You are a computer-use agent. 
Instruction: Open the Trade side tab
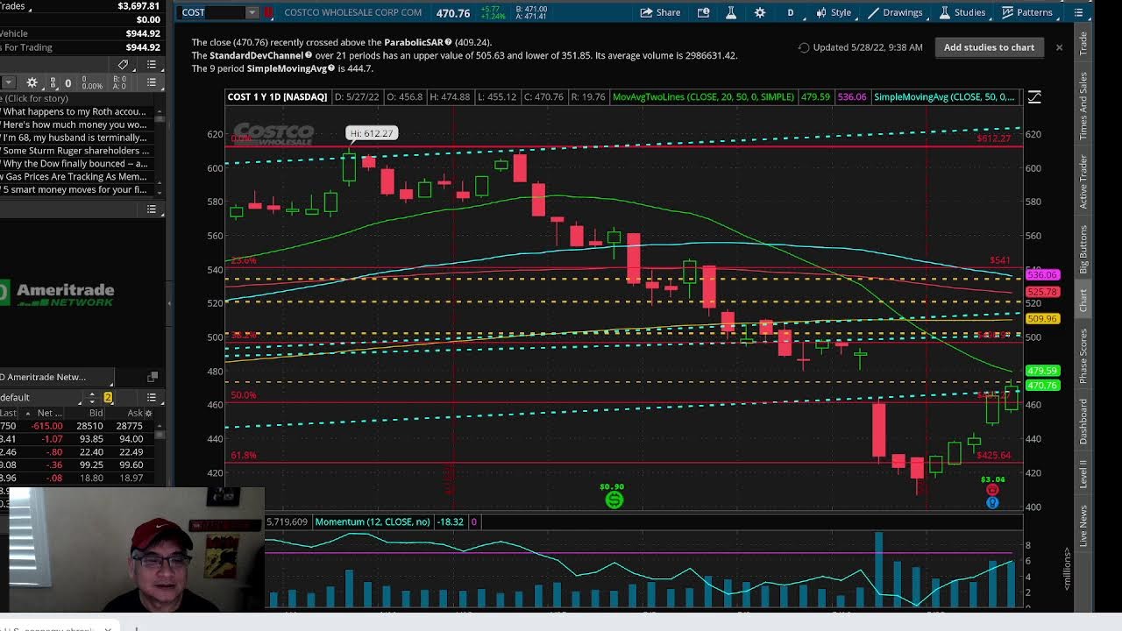[x=1083, y=43]
